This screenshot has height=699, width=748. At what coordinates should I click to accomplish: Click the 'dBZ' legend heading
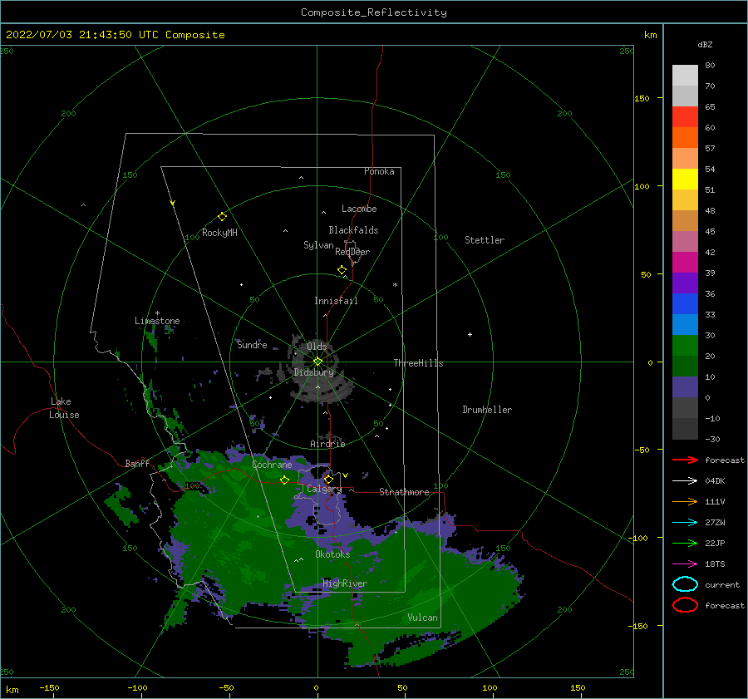(705, 44)
